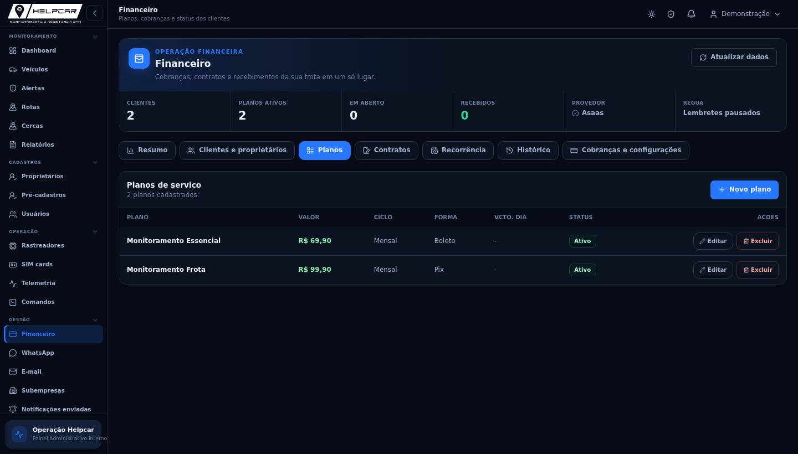Open Pré-cadastros in the sidebar
The height and width of the screenshot is (454, 798).
(x=53, y=195)
